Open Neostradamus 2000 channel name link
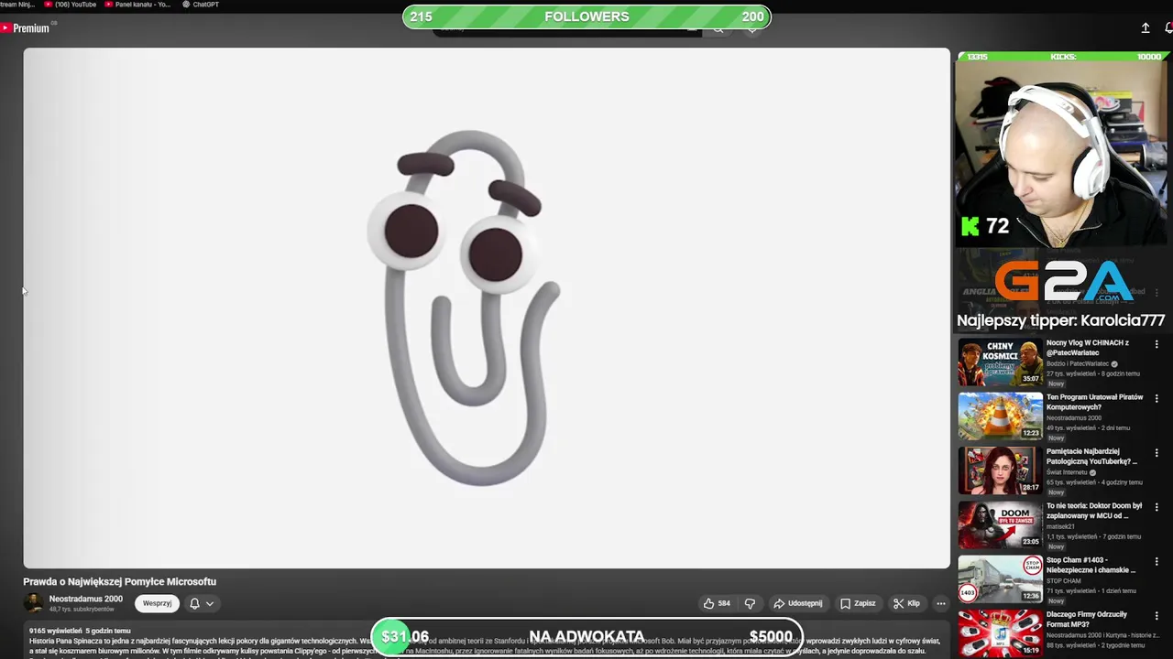The height and width of the screenshot is (659, 1173). tap(86, 599)
